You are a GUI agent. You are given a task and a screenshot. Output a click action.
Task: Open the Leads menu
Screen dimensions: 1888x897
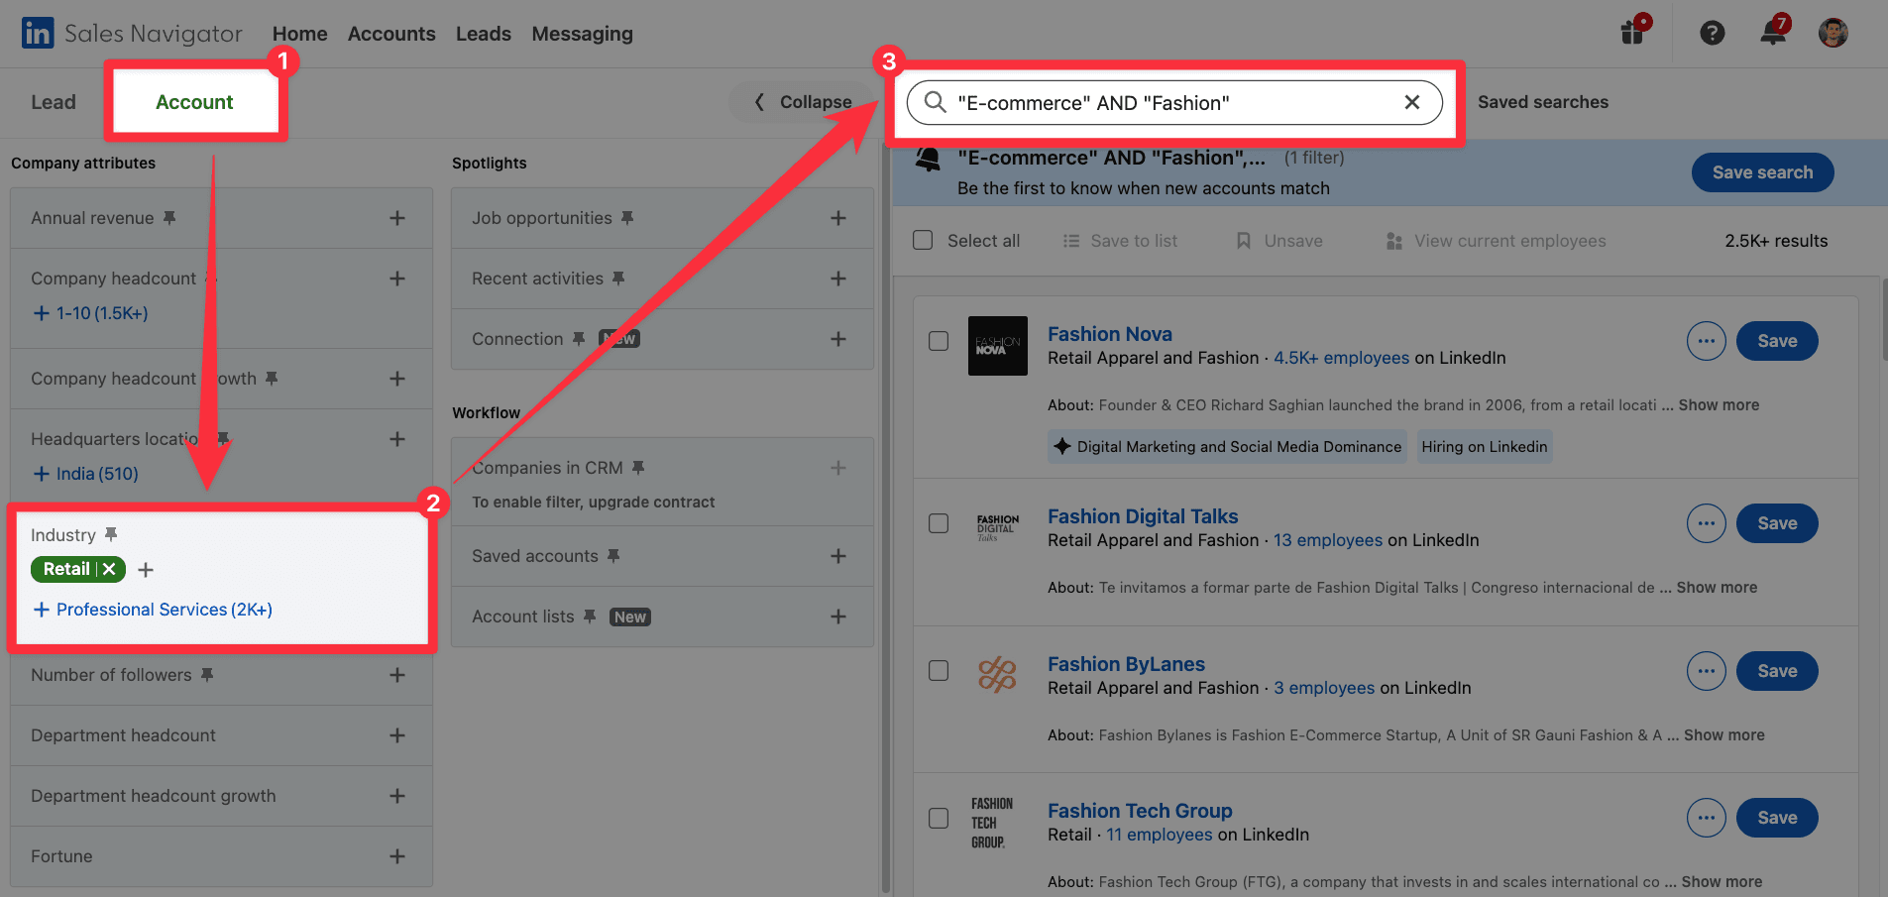(484, 34)
